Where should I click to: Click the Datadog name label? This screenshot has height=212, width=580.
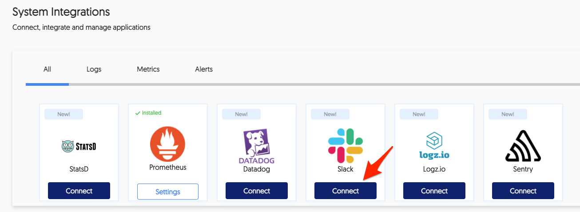point(257,169)
